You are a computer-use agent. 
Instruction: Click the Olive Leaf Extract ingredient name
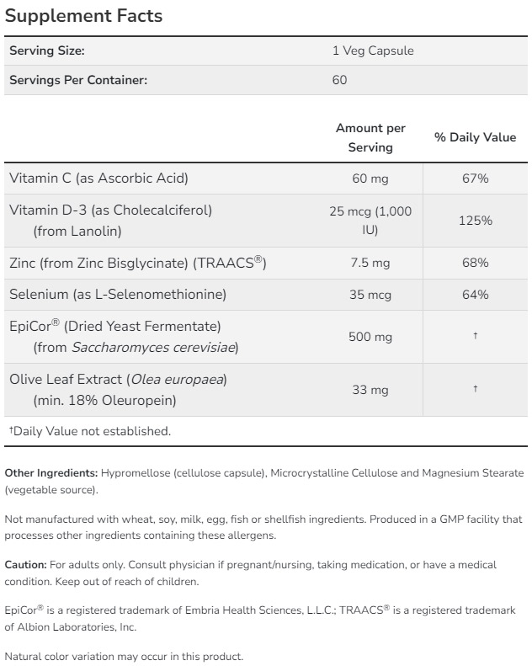118,379
